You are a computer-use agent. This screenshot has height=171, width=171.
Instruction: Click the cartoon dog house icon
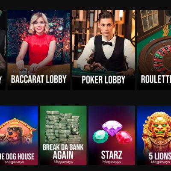[18, 131]
